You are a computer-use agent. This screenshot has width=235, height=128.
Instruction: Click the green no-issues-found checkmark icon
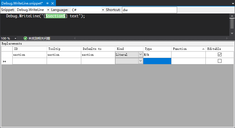[x=25, y=38]
